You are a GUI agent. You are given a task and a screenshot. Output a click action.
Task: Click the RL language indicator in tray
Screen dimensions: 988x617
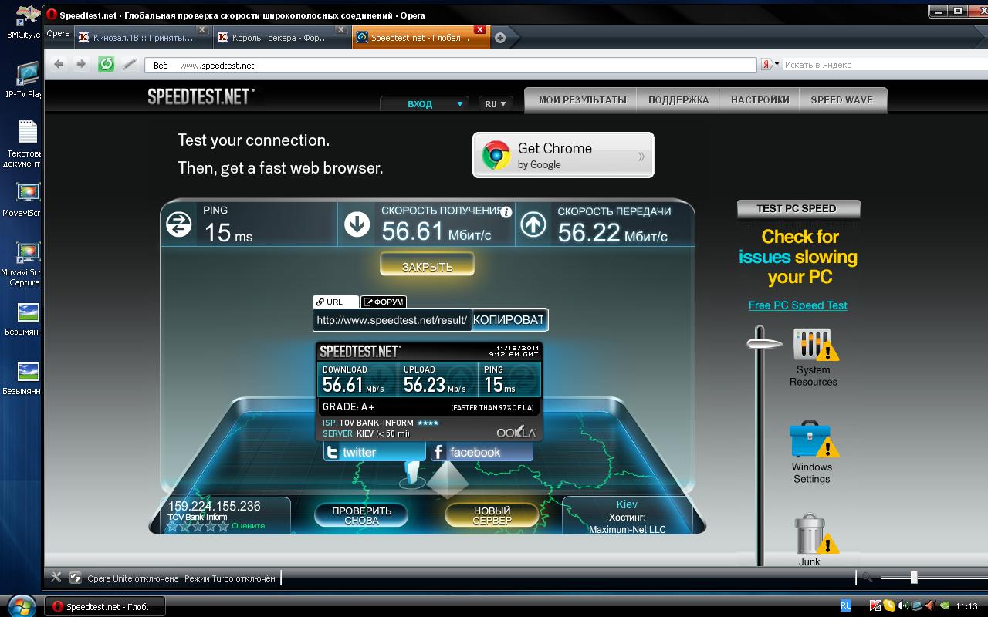click(x=845, y=606)
